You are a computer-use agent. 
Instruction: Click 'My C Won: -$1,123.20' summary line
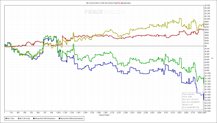190,99
